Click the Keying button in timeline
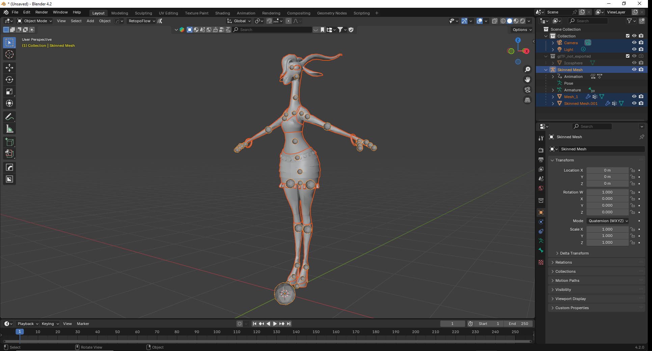Viewport: 652px width, 351px height. click(x=50, y=324)
